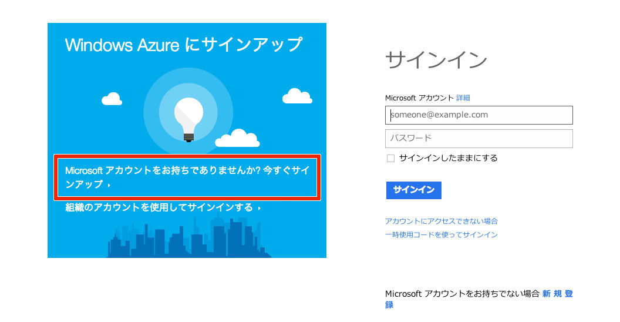
Task: Click the small arrow after 今すぐサインアップ
Action: (109, 185)
